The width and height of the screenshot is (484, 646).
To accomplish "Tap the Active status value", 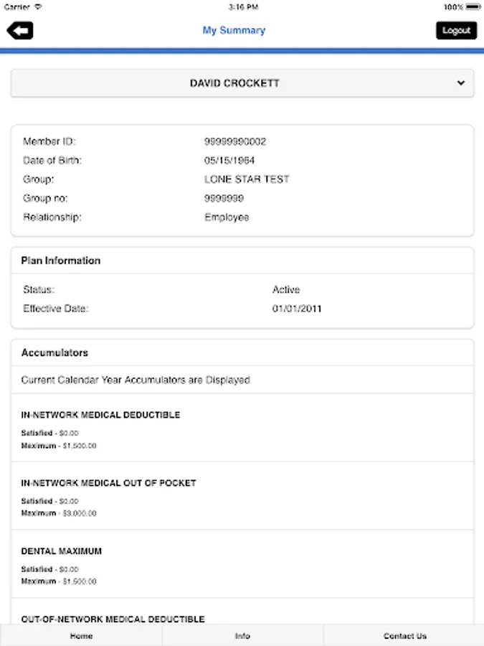I will 286,290.
